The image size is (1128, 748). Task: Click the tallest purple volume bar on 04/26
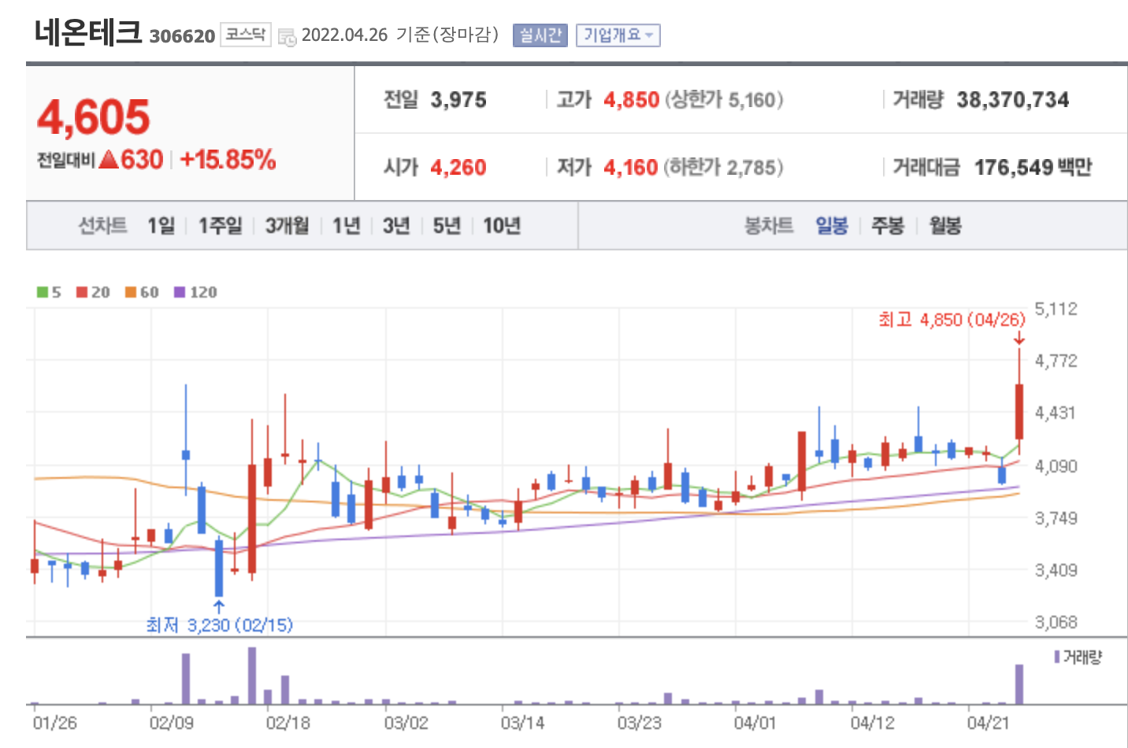tap(1019, 684)
